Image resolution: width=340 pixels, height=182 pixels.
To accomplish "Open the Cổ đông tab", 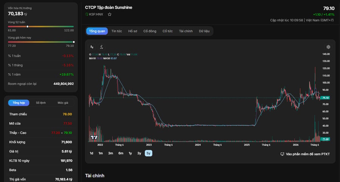I will (x=150, y=31).
